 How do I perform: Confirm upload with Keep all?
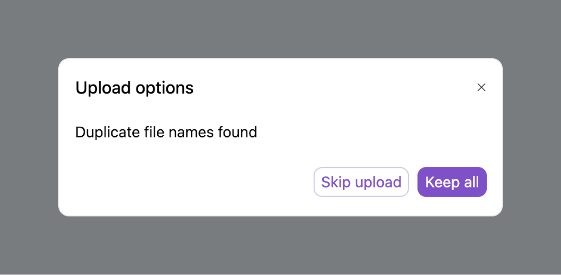pyautogui.click(x=452, y=182)
